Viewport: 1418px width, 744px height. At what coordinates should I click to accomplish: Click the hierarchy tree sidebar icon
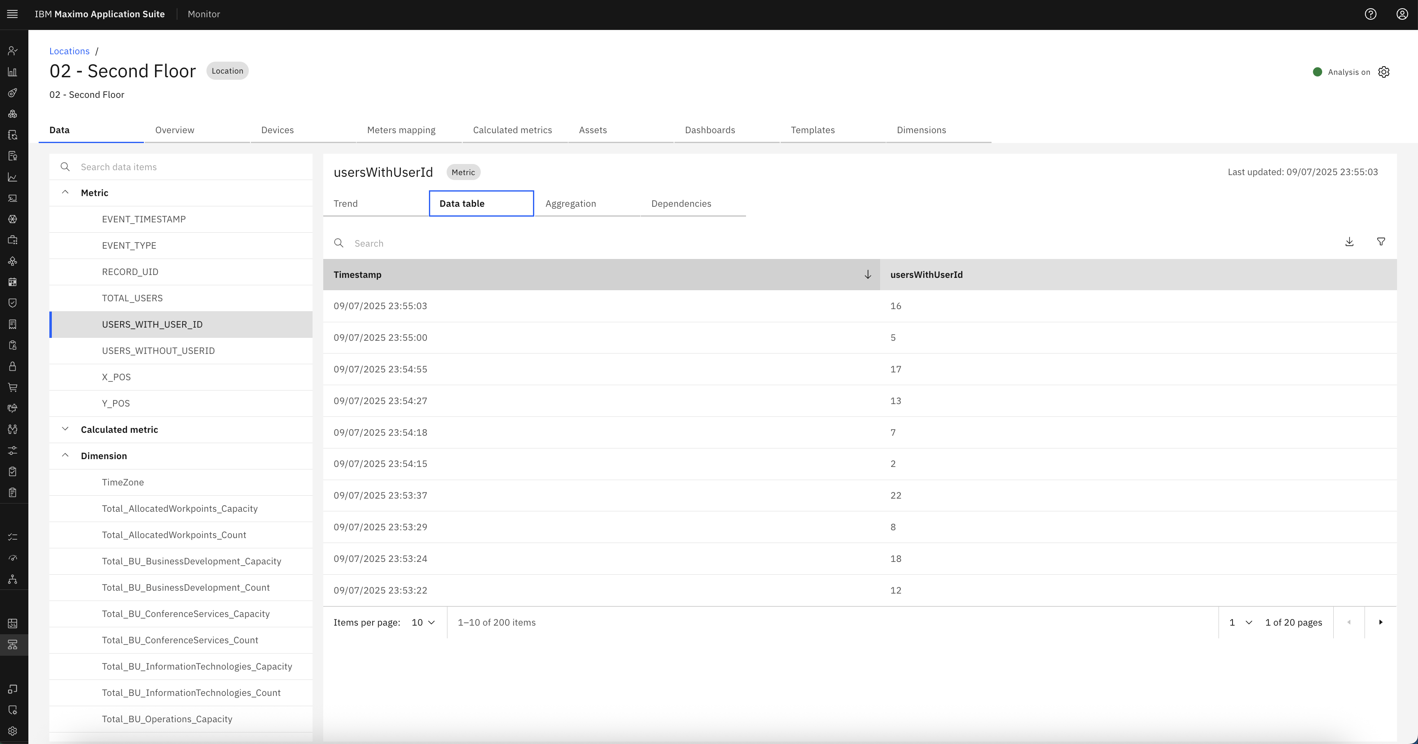(x=13, y=580)
